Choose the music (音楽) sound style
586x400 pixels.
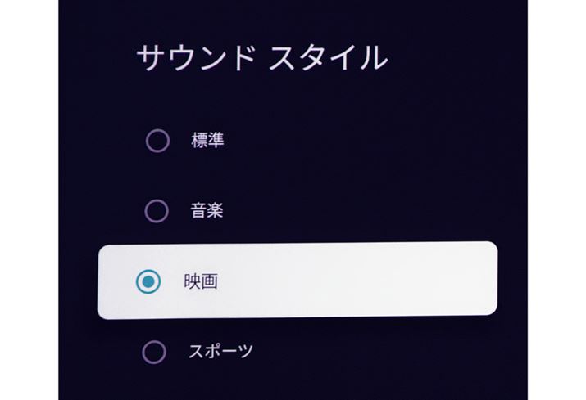pyautogui.click(x=207, y=212)
